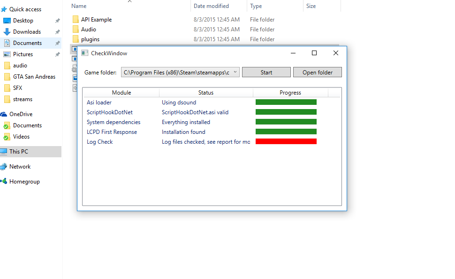Open SFX folder icon in sidebar
This screenshot has width=455, height=279.
click(7, 88)
